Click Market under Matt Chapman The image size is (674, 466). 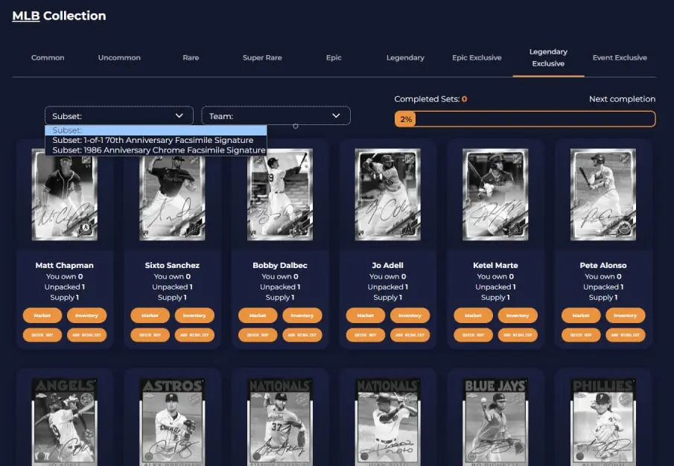point(42,315)
